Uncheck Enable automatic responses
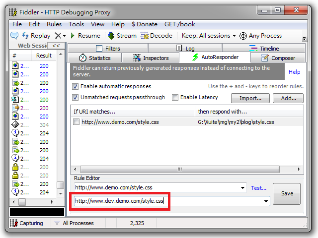318x238 pixels. tap(75, 87)
